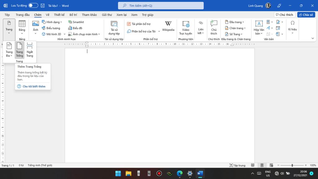Collapse the ribbon with the chevron
This screenshot has width=318, height=179.
[x=313, y=38]
